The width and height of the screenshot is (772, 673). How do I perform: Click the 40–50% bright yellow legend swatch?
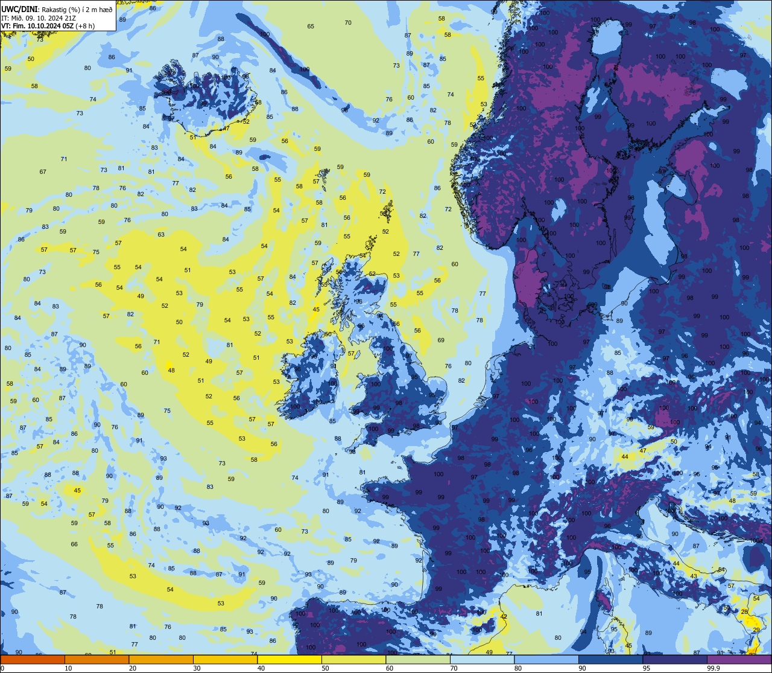pyautogui.click(x=289, y=659)
